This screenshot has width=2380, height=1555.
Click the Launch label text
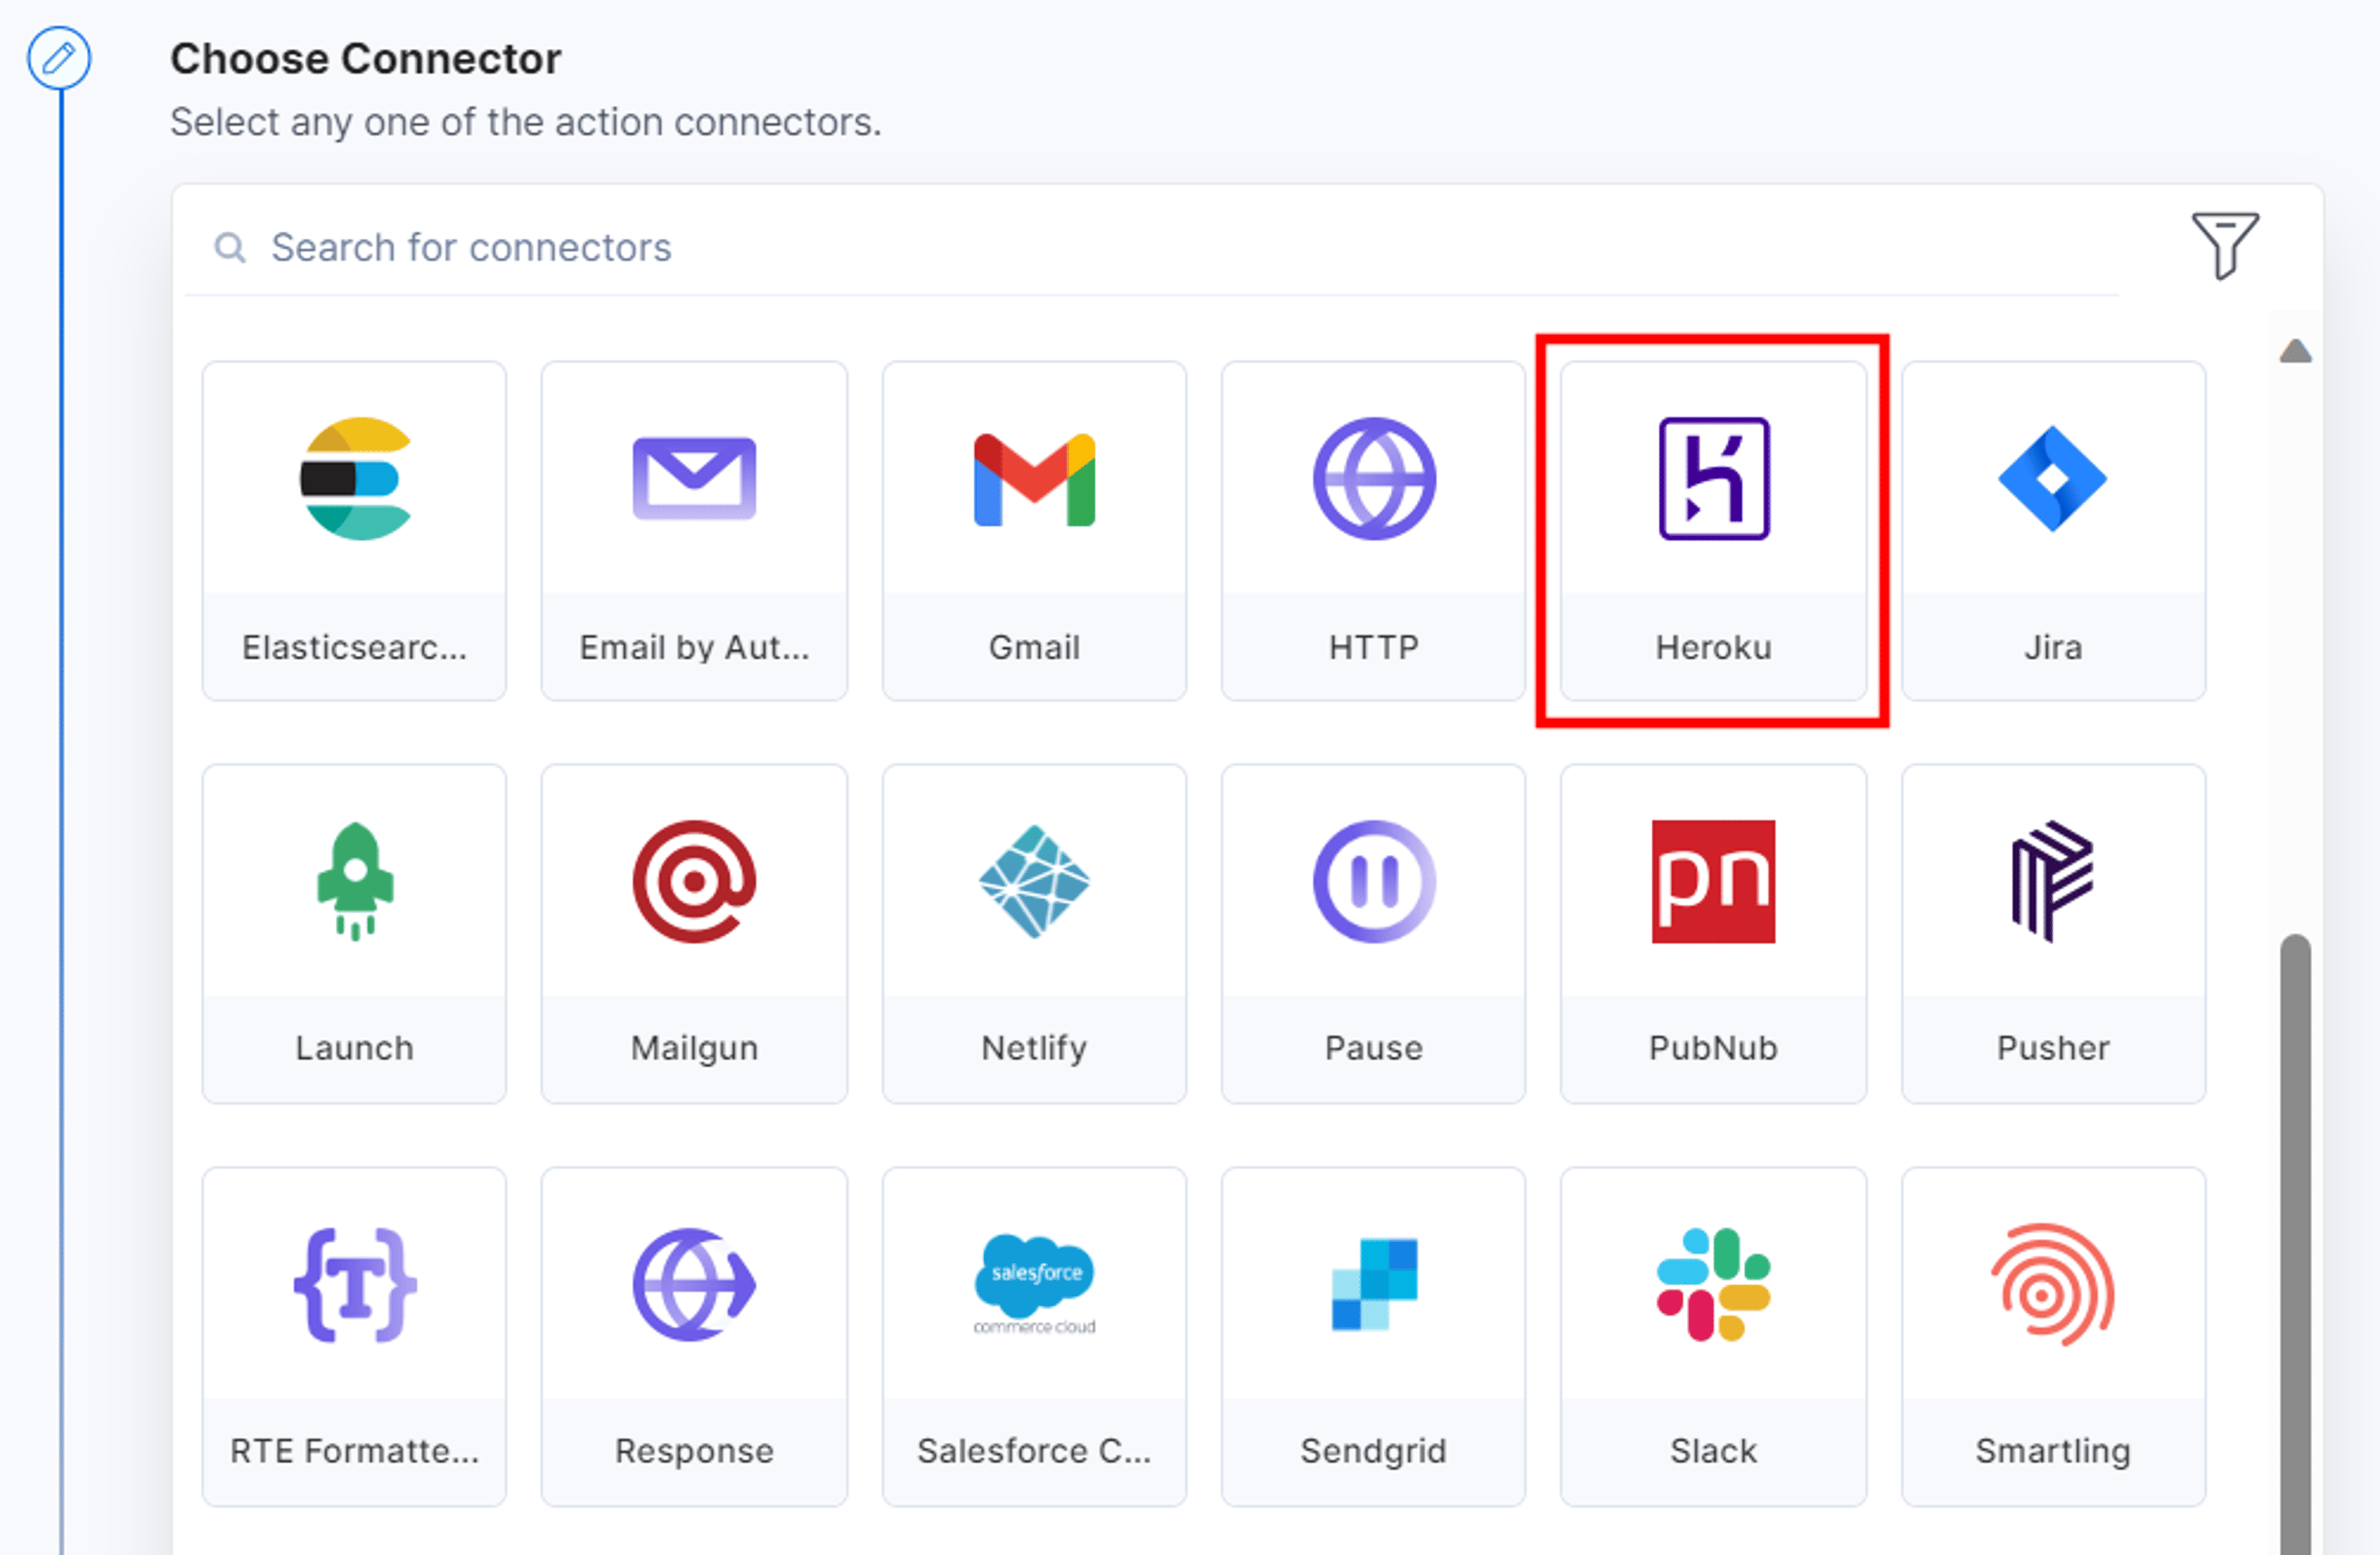tap(355, 1048)
